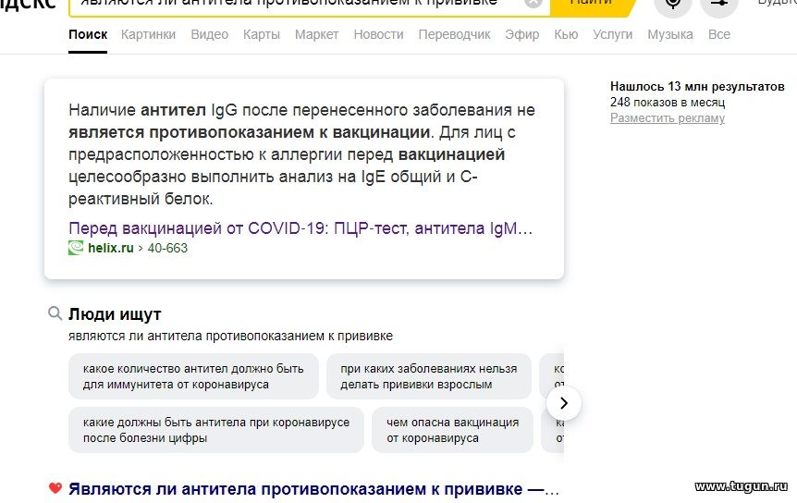This screenshot has width=797, height=503.
Task: Open search settings slider icon
Action: coord(719,4)
